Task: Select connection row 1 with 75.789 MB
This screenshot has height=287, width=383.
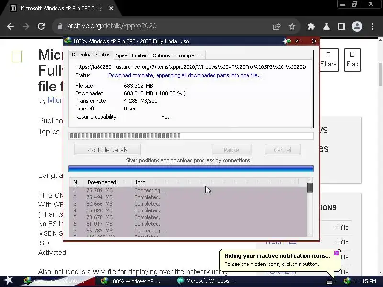Action: click(x=188, y=190)
